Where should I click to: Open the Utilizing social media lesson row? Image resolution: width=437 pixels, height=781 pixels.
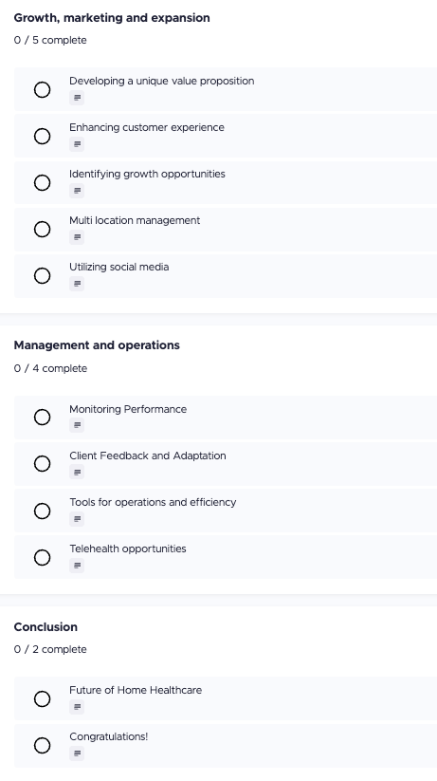pos(226,276)
